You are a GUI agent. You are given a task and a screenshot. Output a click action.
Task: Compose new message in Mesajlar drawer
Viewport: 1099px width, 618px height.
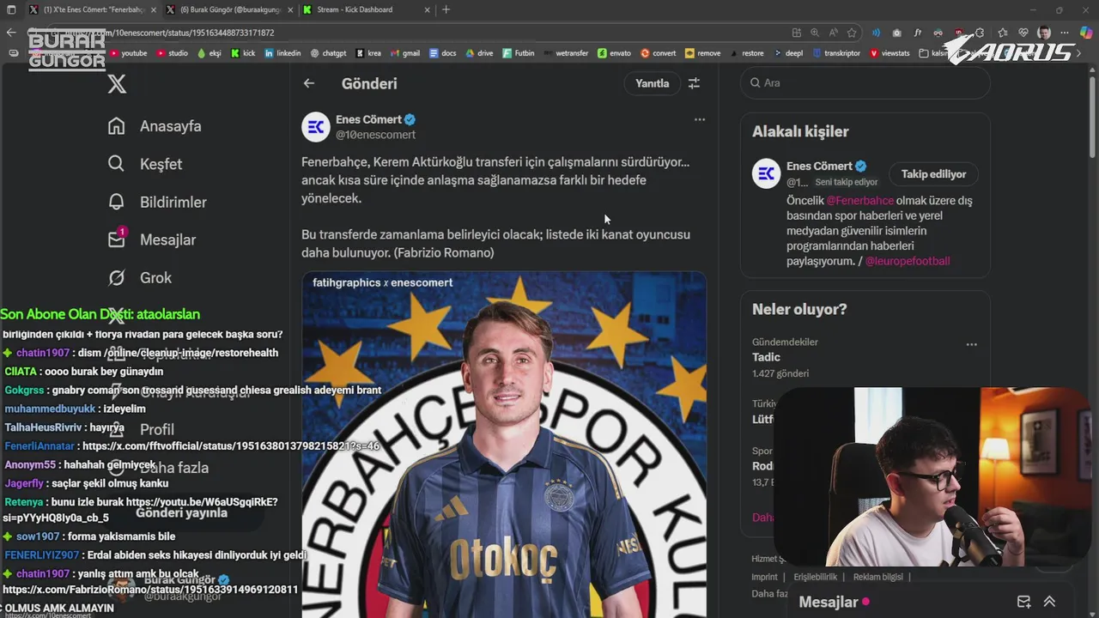(x=1023, y=602)
